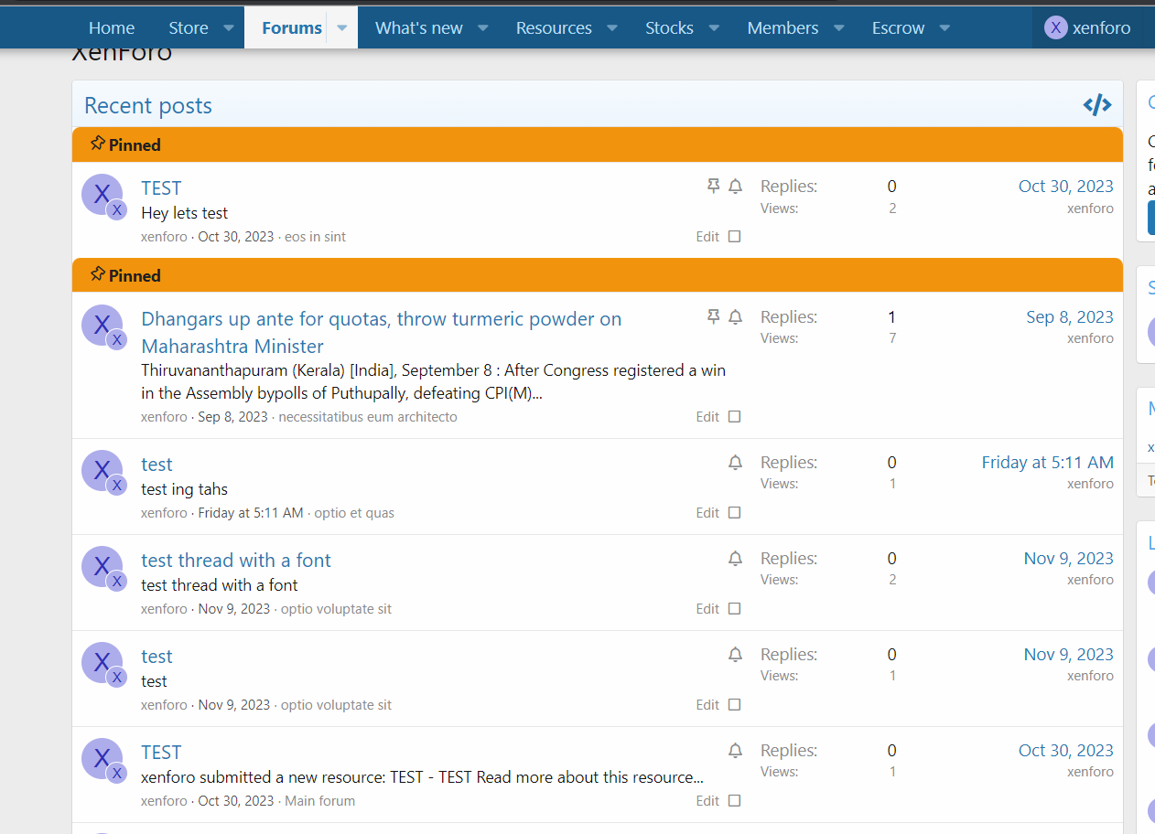Check the box for 'test thread with a font'
Viewport: 1155px width, 834px height.
tap(734, 609)
